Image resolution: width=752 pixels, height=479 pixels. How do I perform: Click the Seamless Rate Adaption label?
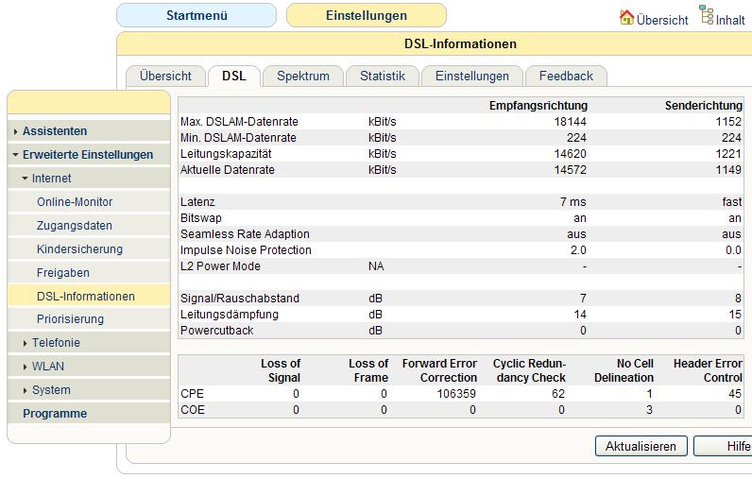[x=245, y=234]
